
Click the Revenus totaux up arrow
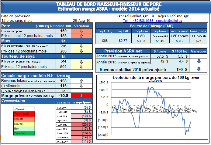[x=81, y=81]
